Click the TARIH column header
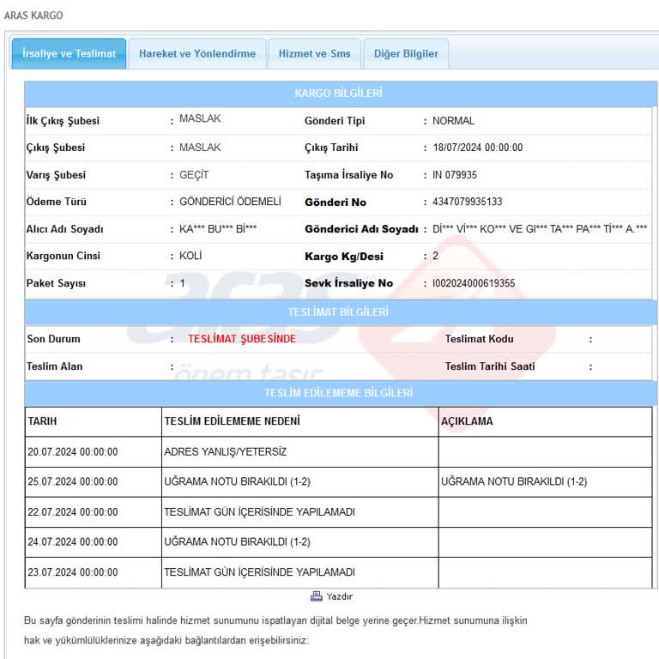659x659 pixels. coord(43,421)
